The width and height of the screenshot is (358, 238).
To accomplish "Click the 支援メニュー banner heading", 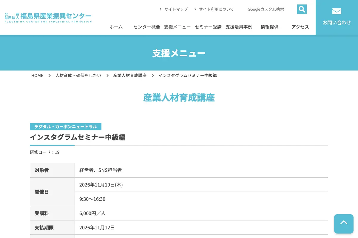I will 179,53.
